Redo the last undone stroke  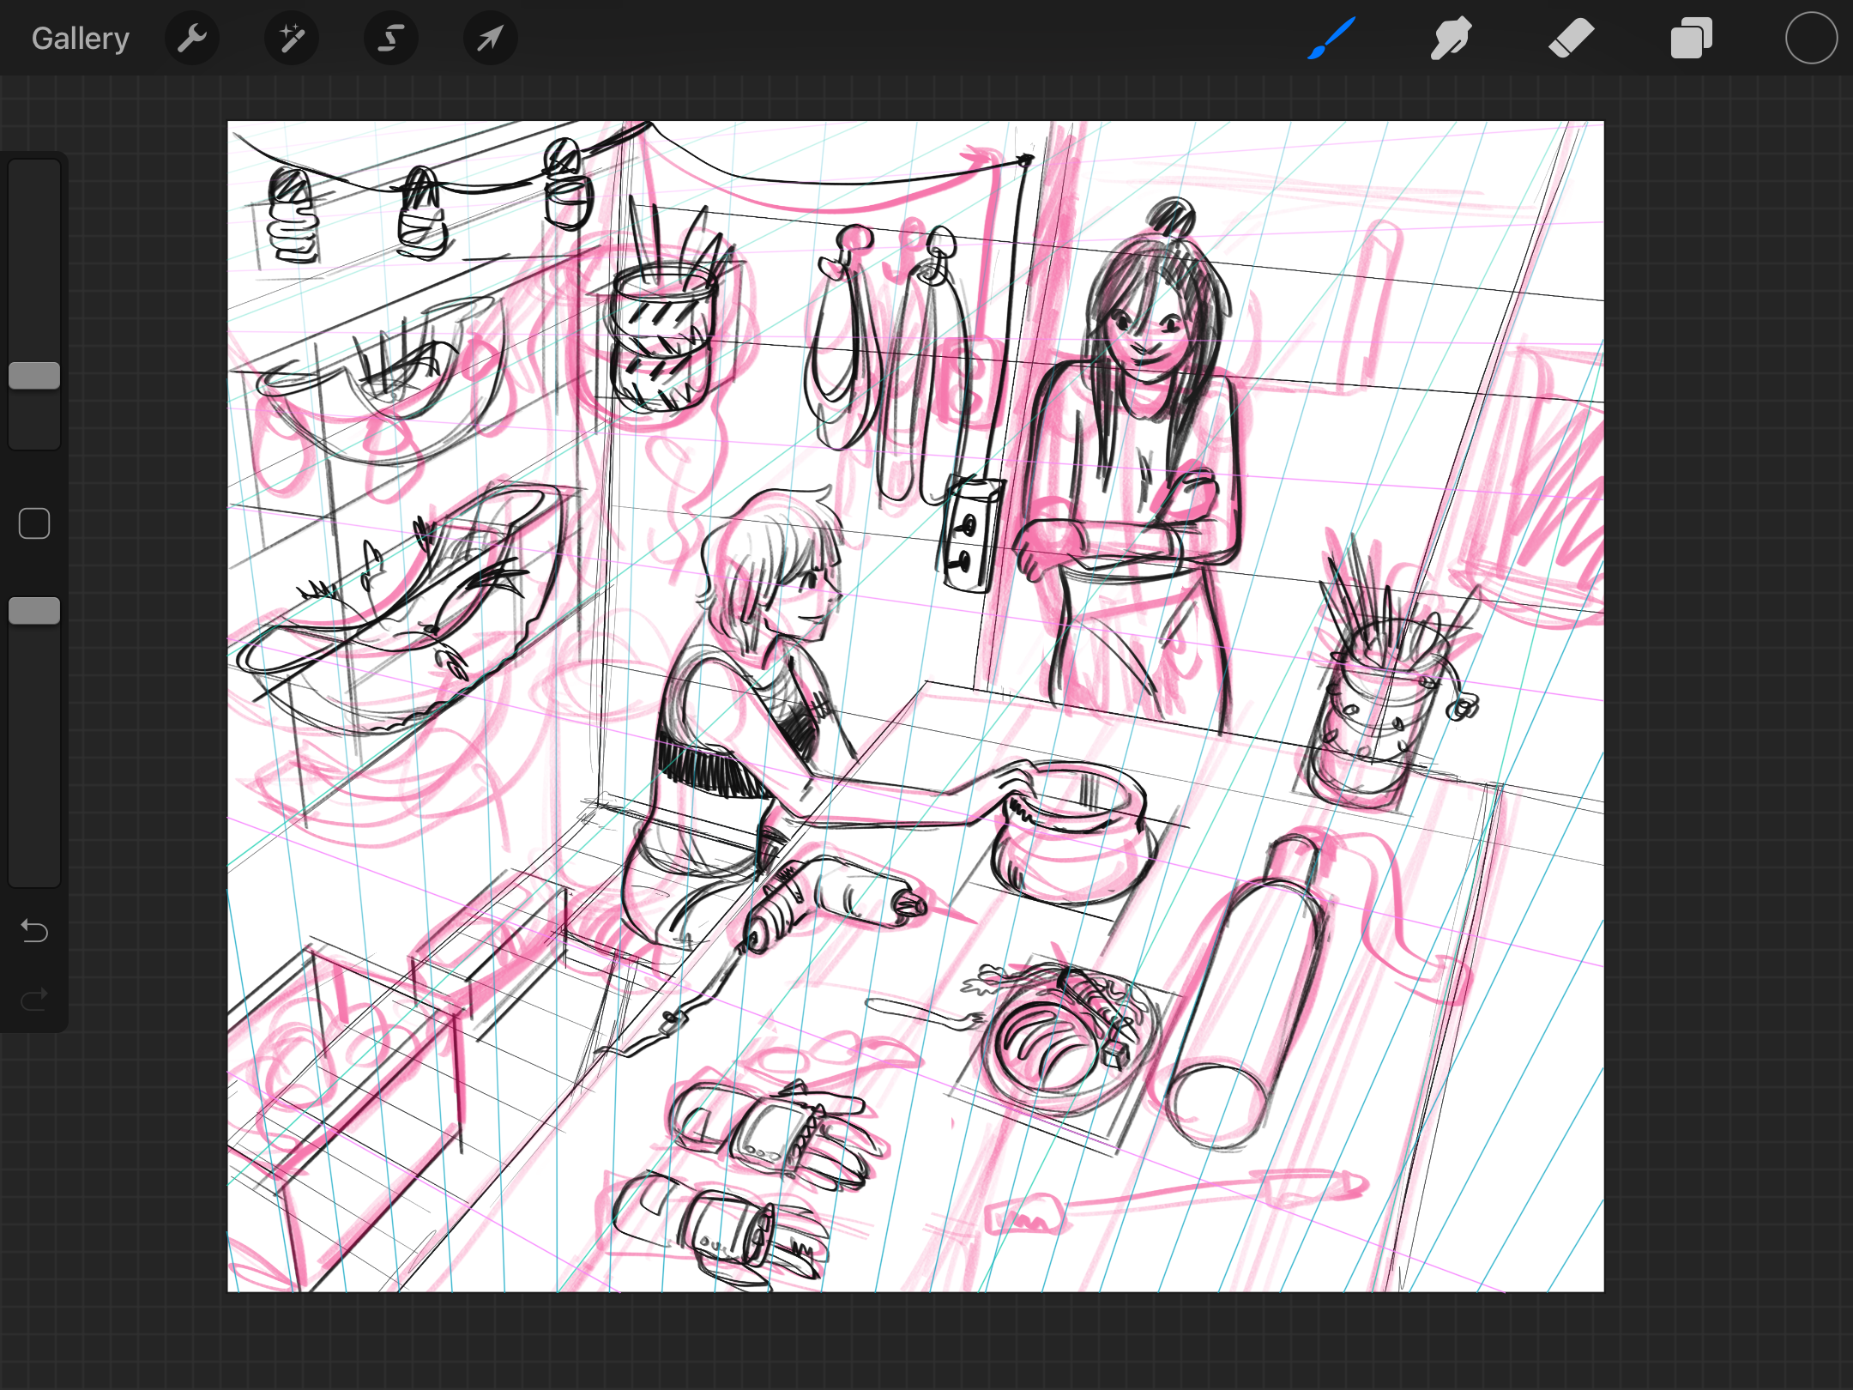[x=34, y=1000]
